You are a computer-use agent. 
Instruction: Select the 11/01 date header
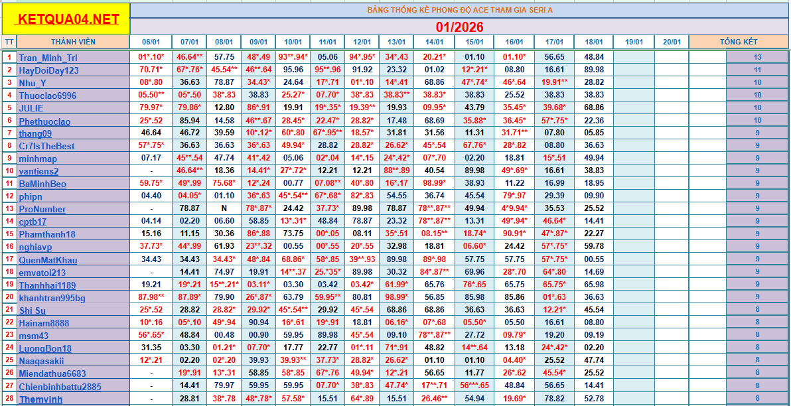[x=327, y=42]
